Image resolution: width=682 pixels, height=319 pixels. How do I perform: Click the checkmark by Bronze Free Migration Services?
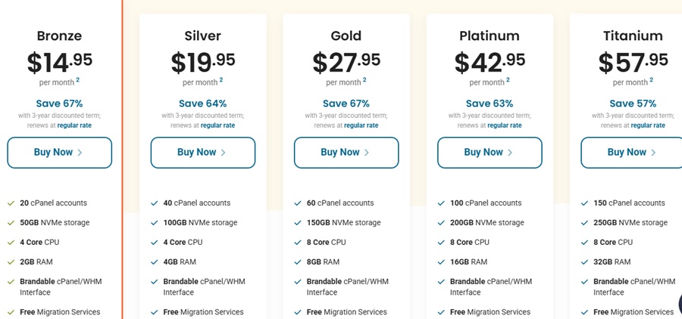coord(11,312)
